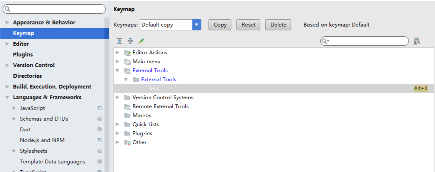Click the Copy keymap button
435x172 pixels.
tap(220, 25)
